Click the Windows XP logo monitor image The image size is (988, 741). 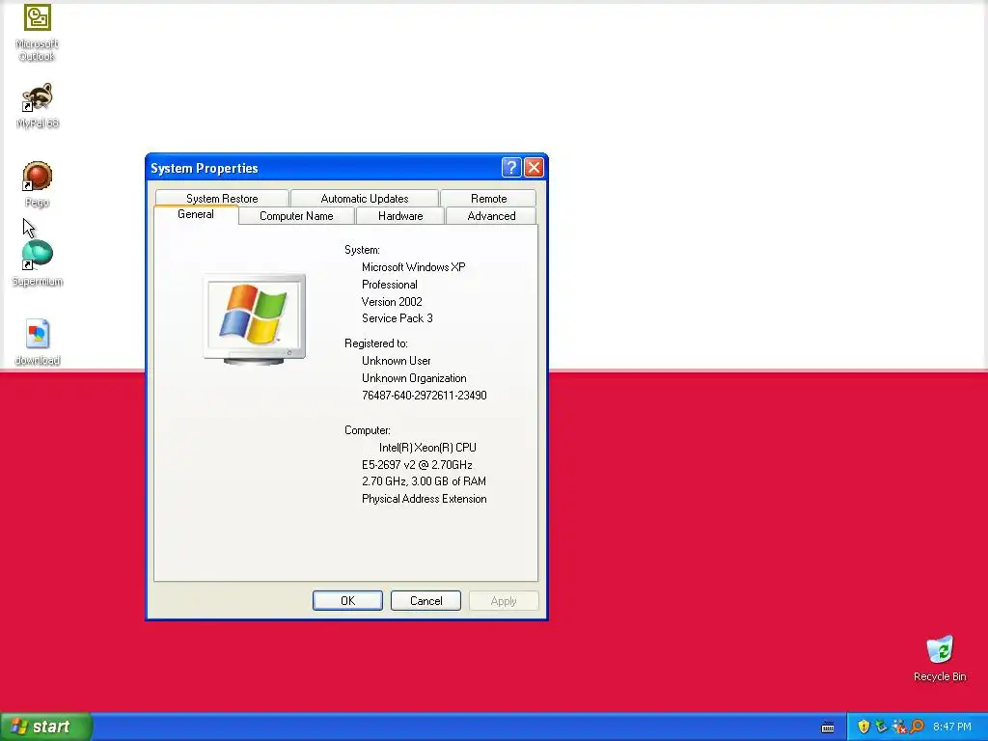tap(255, 319)
